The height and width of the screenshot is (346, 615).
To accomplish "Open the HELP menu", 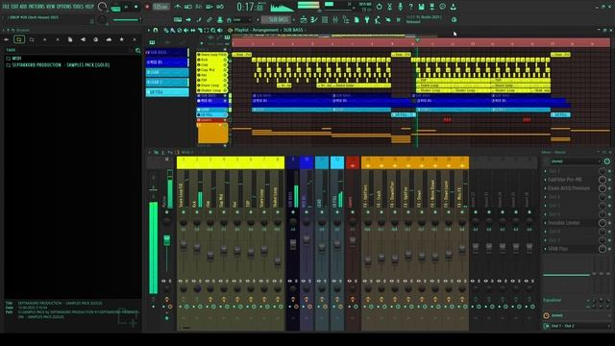I will 89,7.
